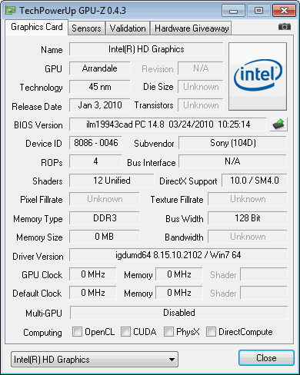
Task: Click the BIOS Version field ilm19943cad
Action: point(168,124)
